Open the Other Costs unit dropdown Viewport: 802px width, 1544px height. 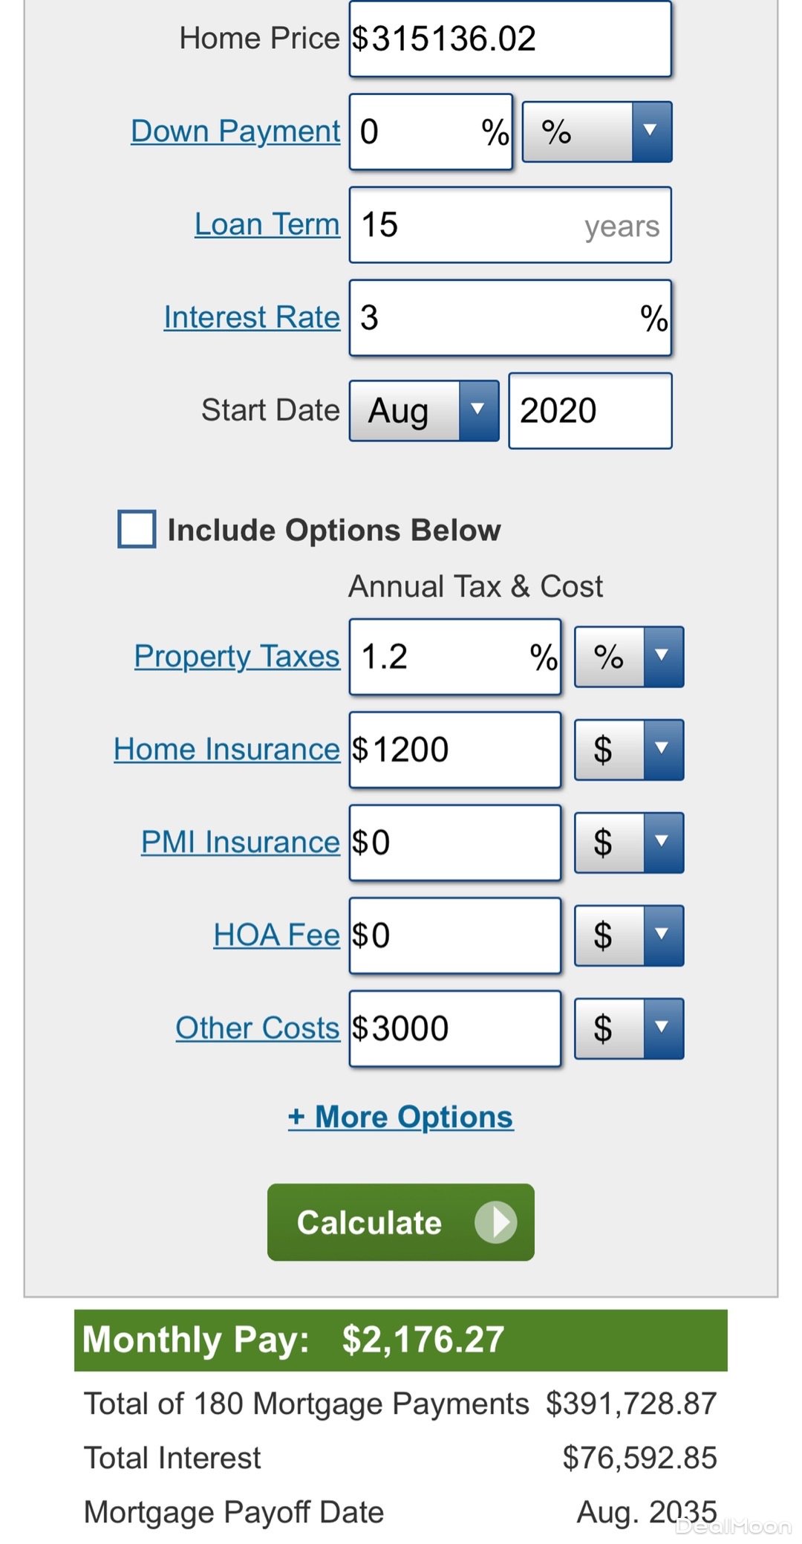pos(629,1028)
